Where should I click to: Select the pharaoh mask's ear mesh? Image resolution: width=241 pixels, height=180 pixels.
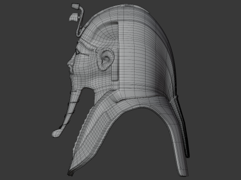pyautogui.click(x=105, y=59)
